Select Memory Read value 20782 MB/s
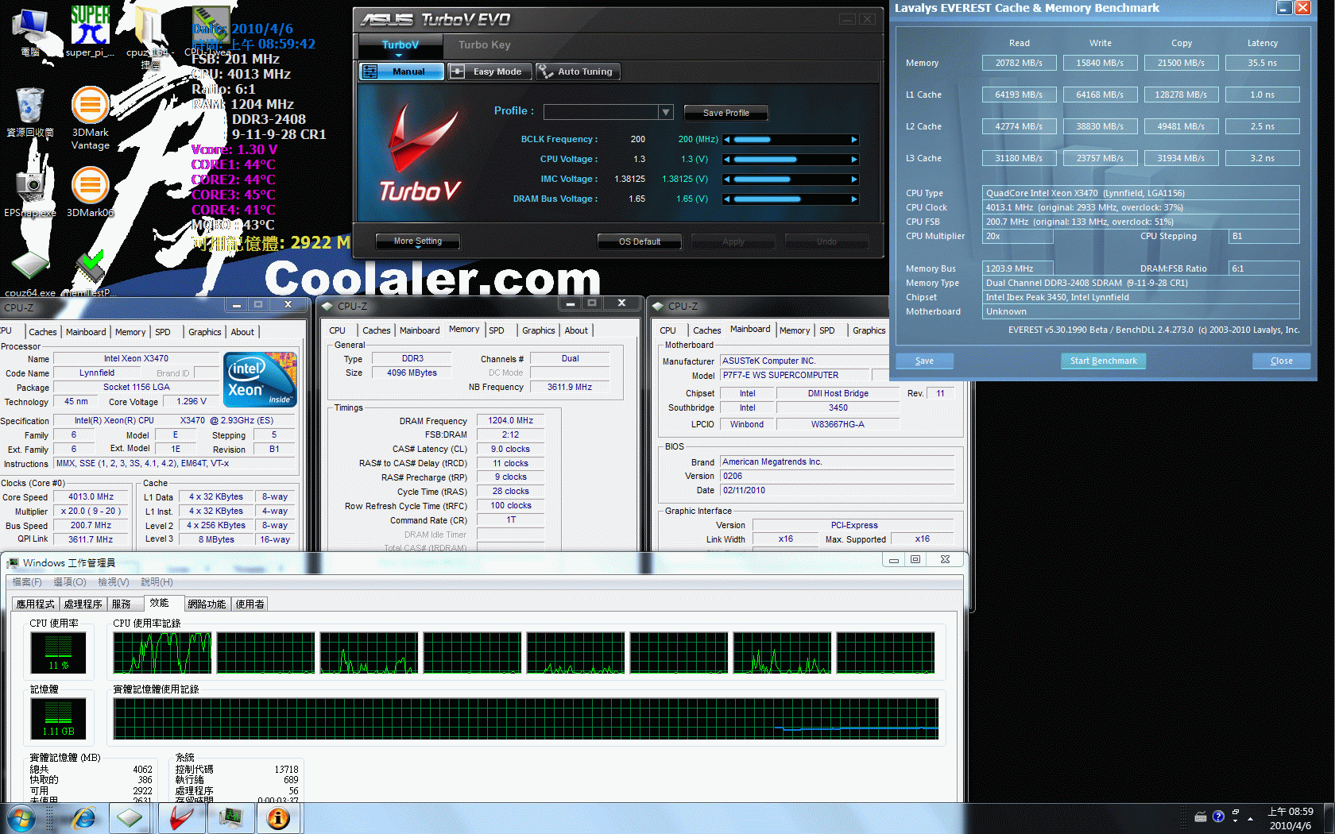 point(1019,63)
